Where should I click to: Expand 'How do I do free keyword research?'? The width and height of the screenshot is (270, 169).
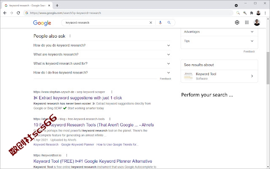coord(102,73)
